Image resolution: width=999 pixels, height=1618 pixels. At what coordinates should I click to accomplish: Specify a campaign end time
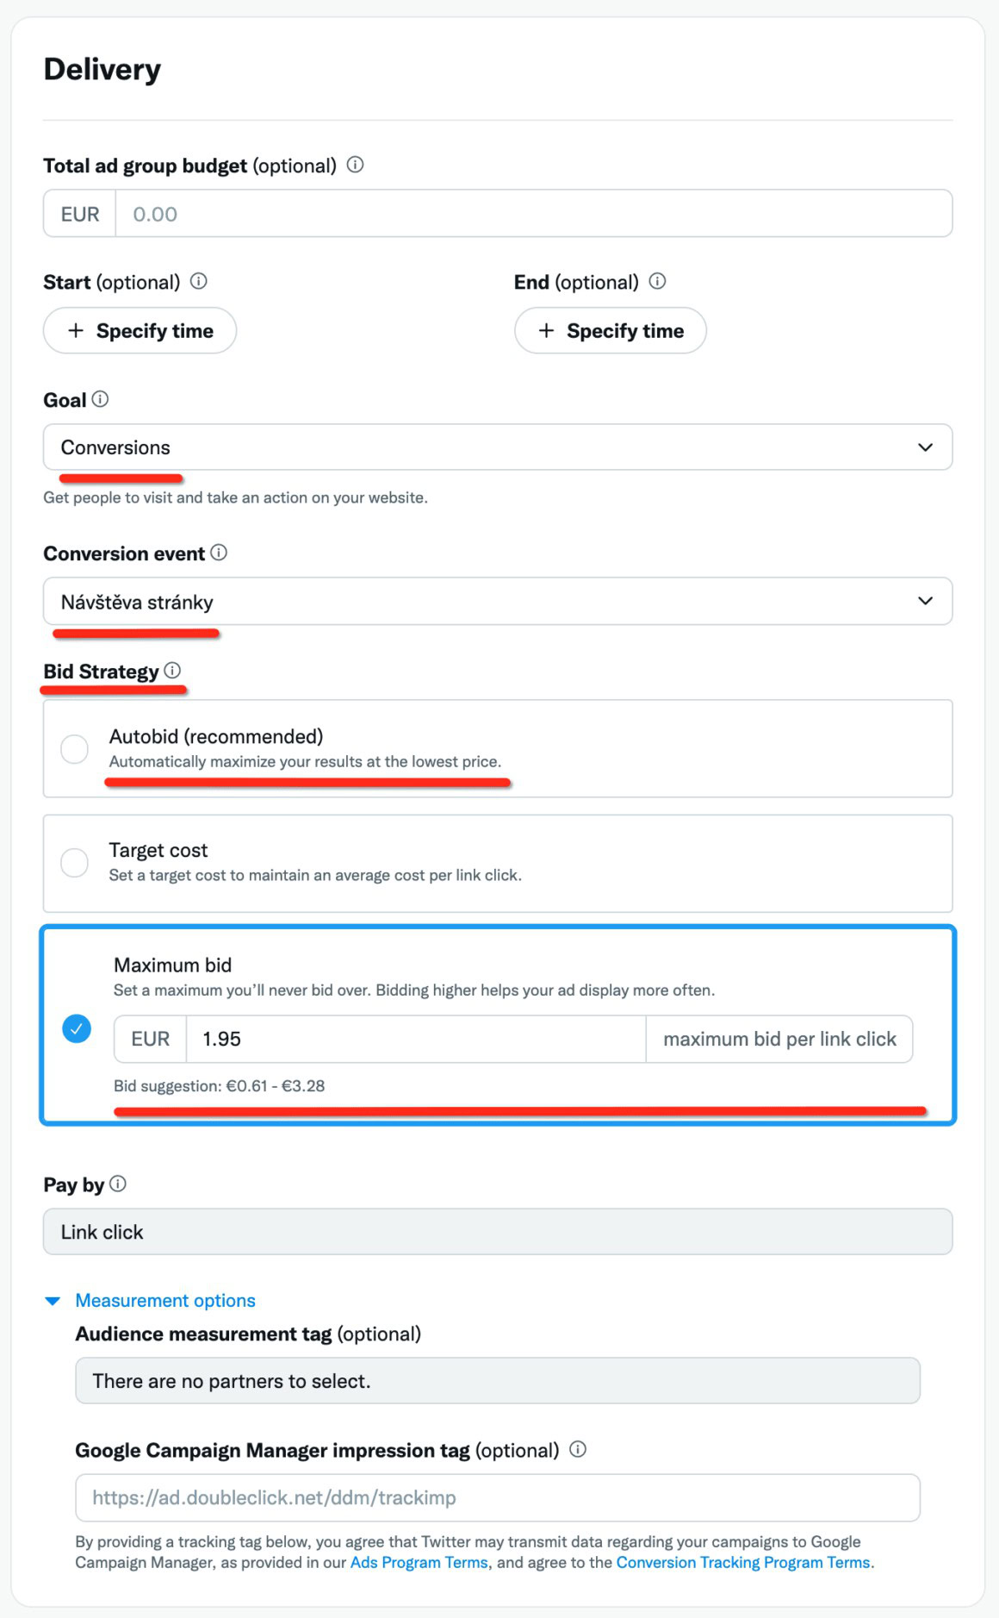click(x=610, y=330)
